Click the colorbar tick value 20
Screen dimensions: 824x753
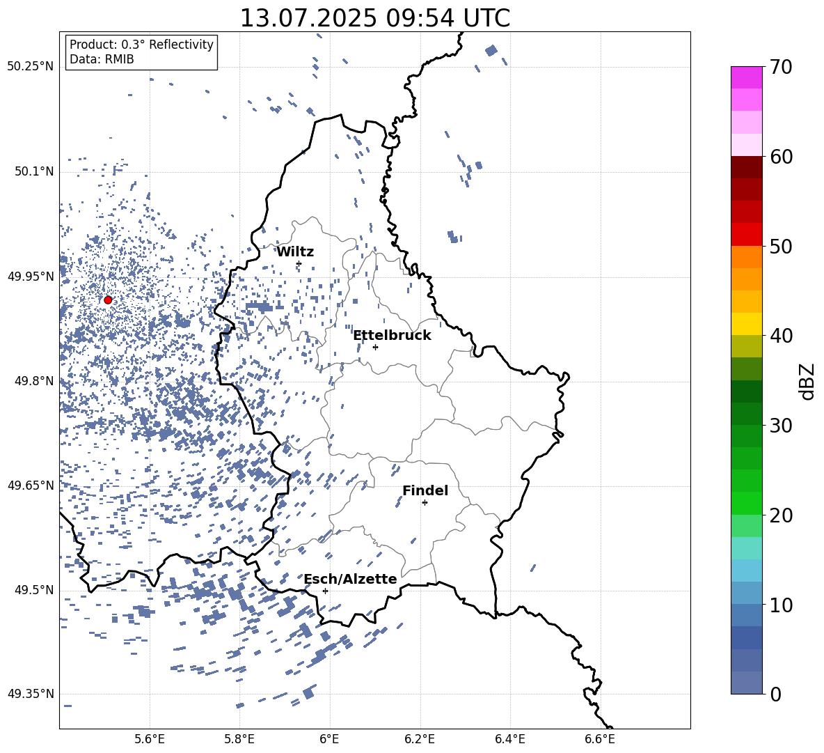(782, 515)
